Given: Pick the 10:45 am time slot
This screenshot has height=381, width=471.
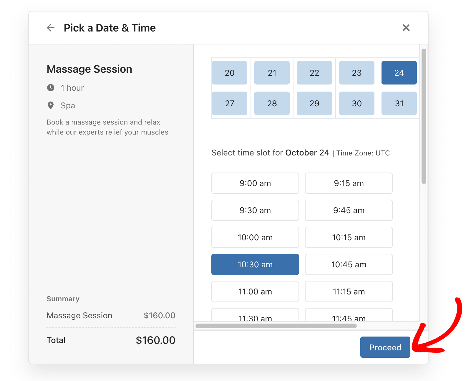Looking at the screenshot, I should 349,264.
